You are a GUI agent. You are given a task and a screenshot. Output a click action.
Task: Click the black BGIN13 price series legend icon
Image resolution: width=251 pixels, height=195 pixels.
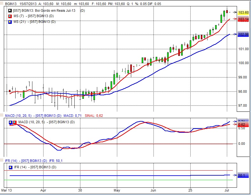point(10,11)
